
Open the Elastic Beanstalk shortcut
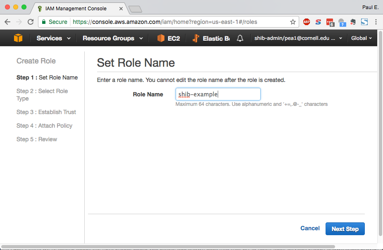click(211, 38)
